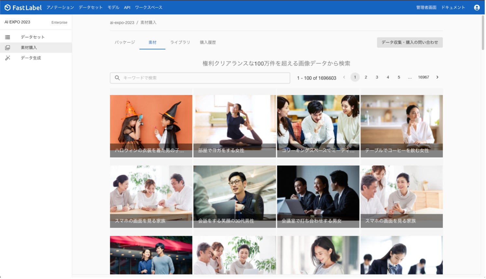Image resolution: width=486 pixels, height=279 pixels.
Task: Select データ生成 in the sidebar
Action: pyautogui.click(x=36, y=58)
